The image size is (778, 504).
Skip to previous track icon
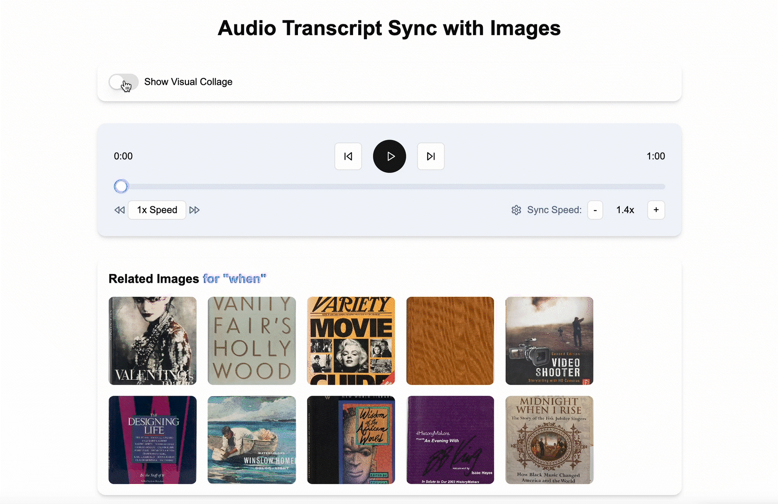pyautogui.click(x=348, y=156)
